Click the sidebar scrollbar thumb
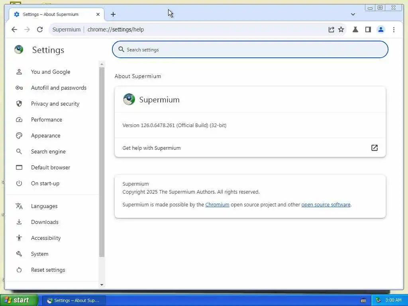This screenshot has width=408, height=306. coord(102,162)
